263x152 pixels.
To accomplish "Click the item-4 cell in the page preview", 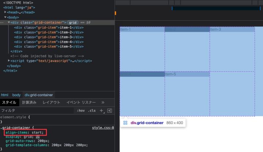I will tap(142, 74).
